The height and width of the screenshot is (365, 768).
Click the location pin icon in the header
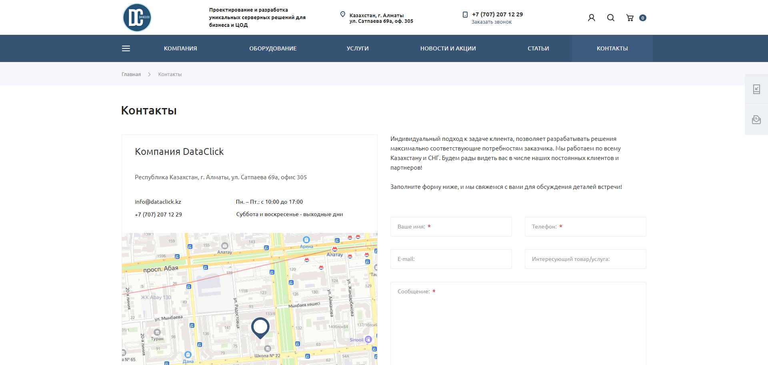point(343,14)
